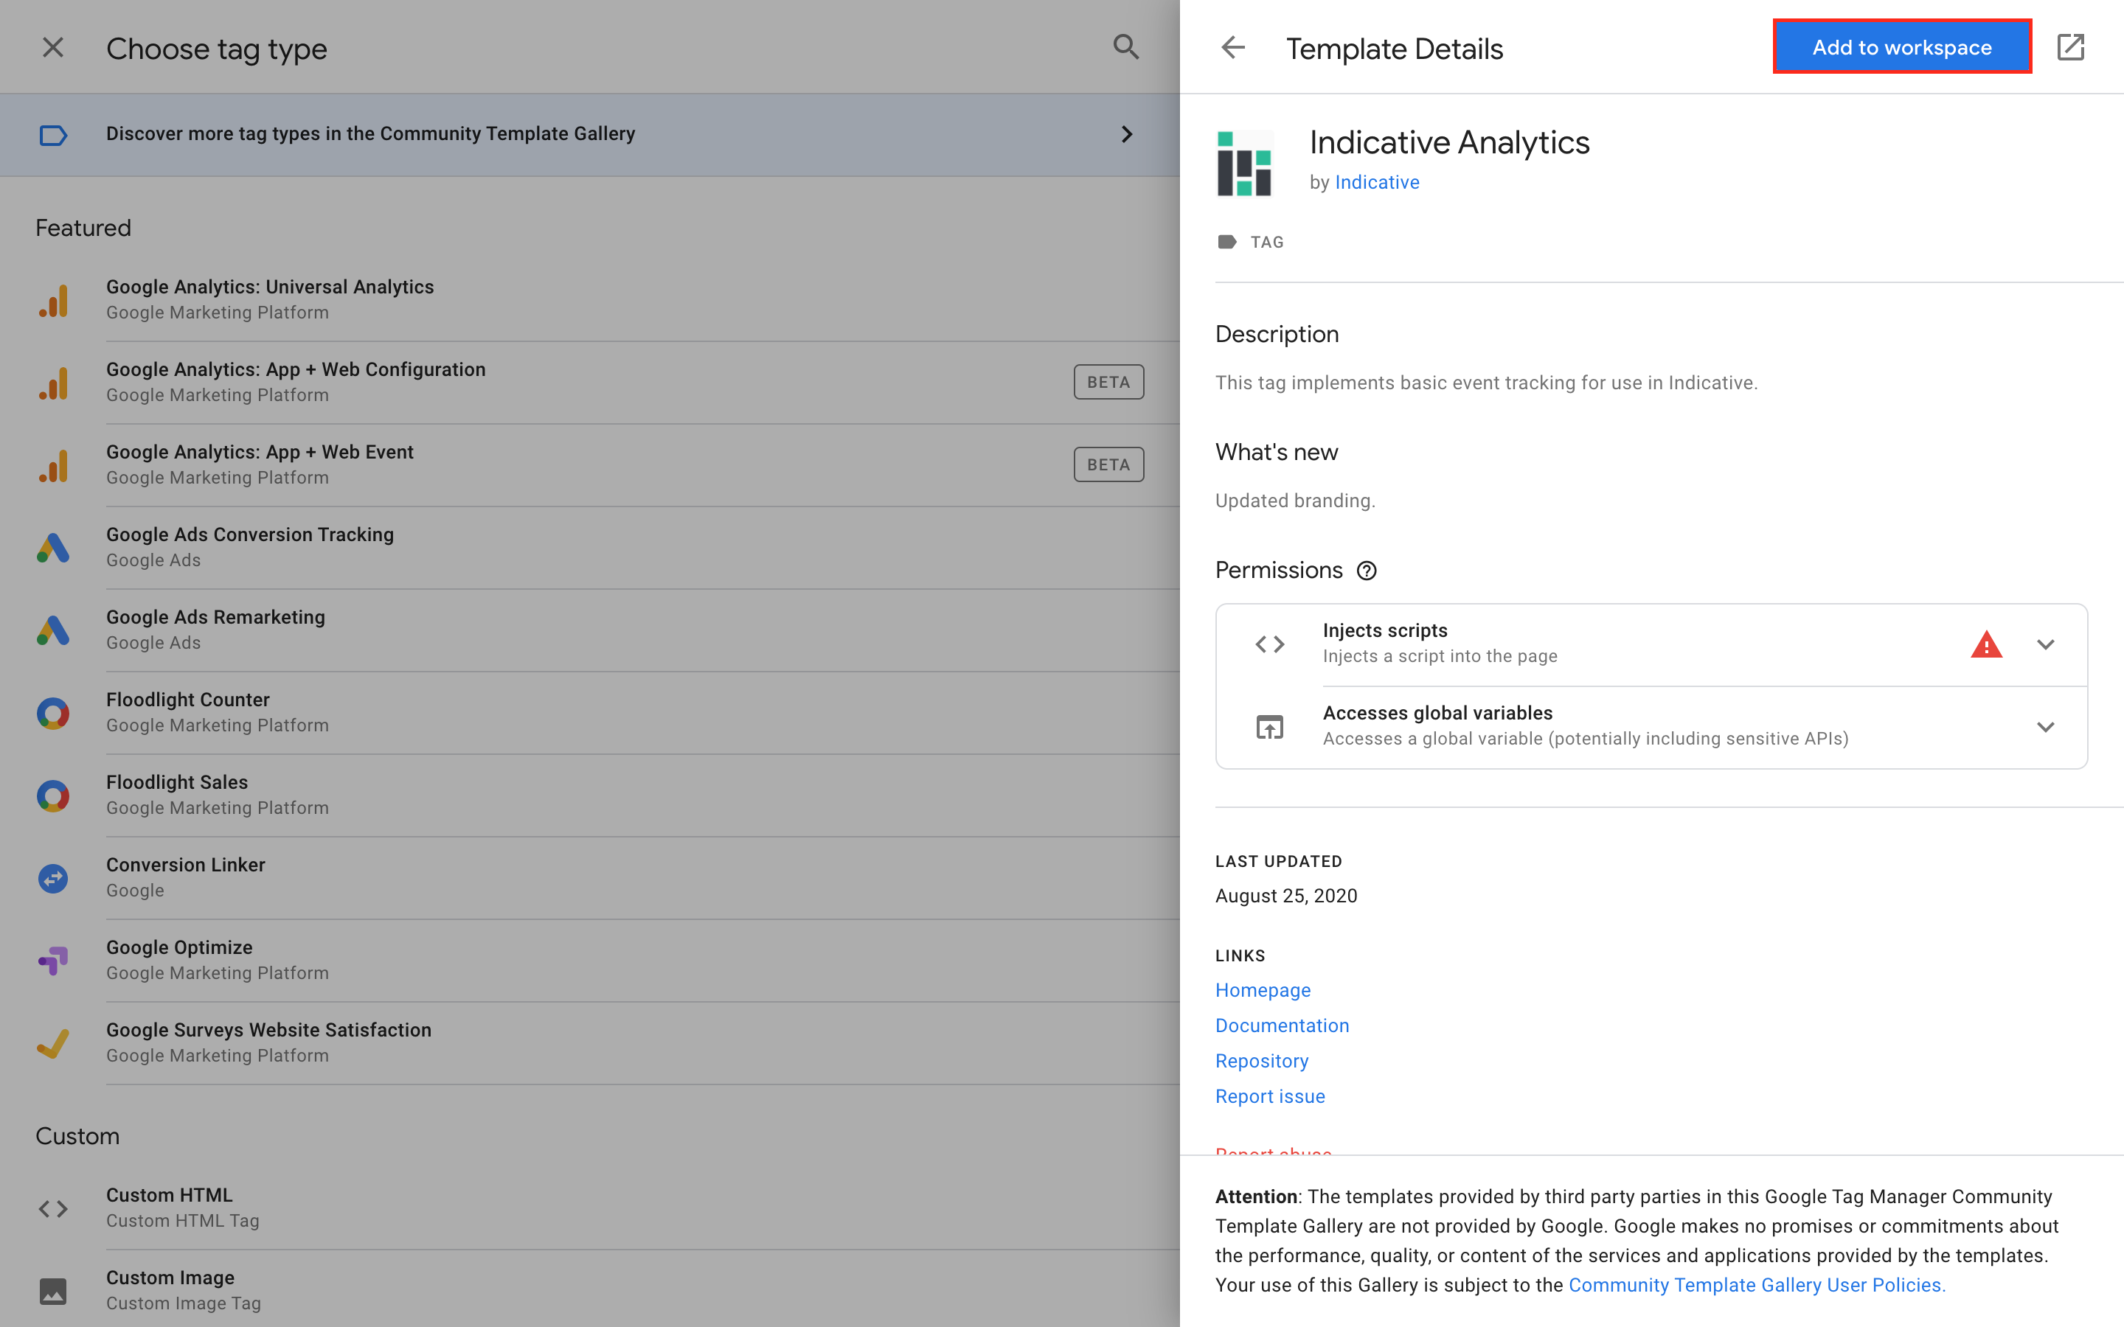Visit the Indicative author link

(1376, 181)
